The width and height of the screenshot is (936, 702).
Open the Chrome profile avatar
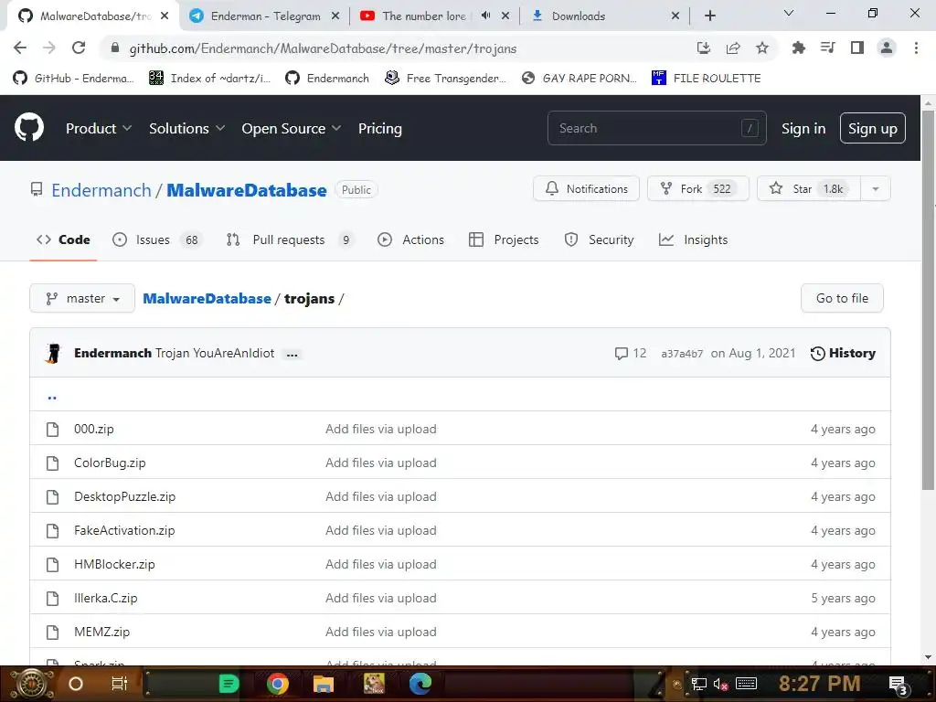887,48
